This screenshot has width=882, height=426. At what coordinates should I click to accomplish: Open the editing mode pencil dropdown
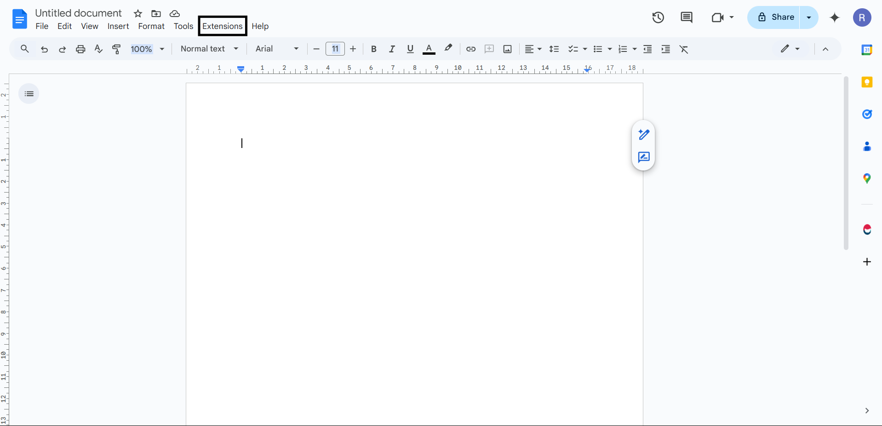[790, 49]
